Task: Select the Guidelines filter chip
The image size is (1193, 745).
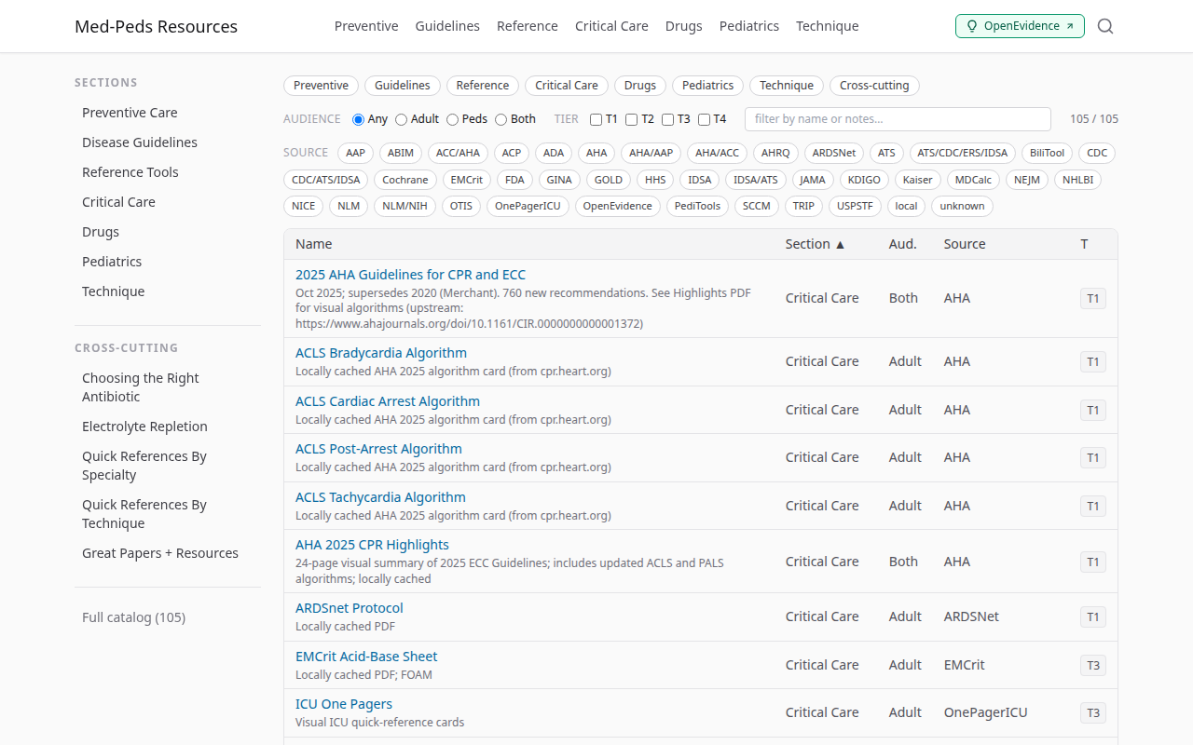Action: (403, 86)
